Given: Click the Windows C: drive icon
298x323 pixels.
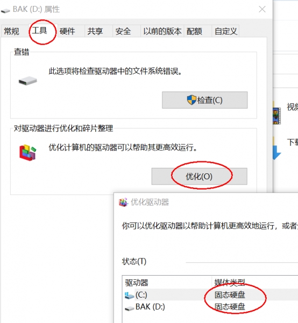Looking at the screenshot, I should [x=129, y=296].
